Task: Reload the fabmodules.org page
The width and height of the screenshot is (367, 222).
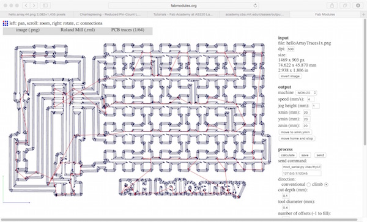Action: 255,6
